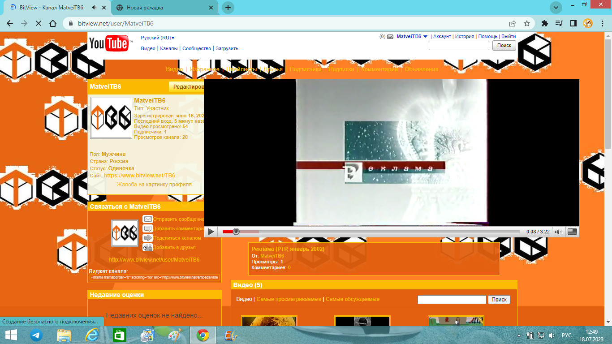Stop loading the page
The image size is (612, 344).
(39, 23)
